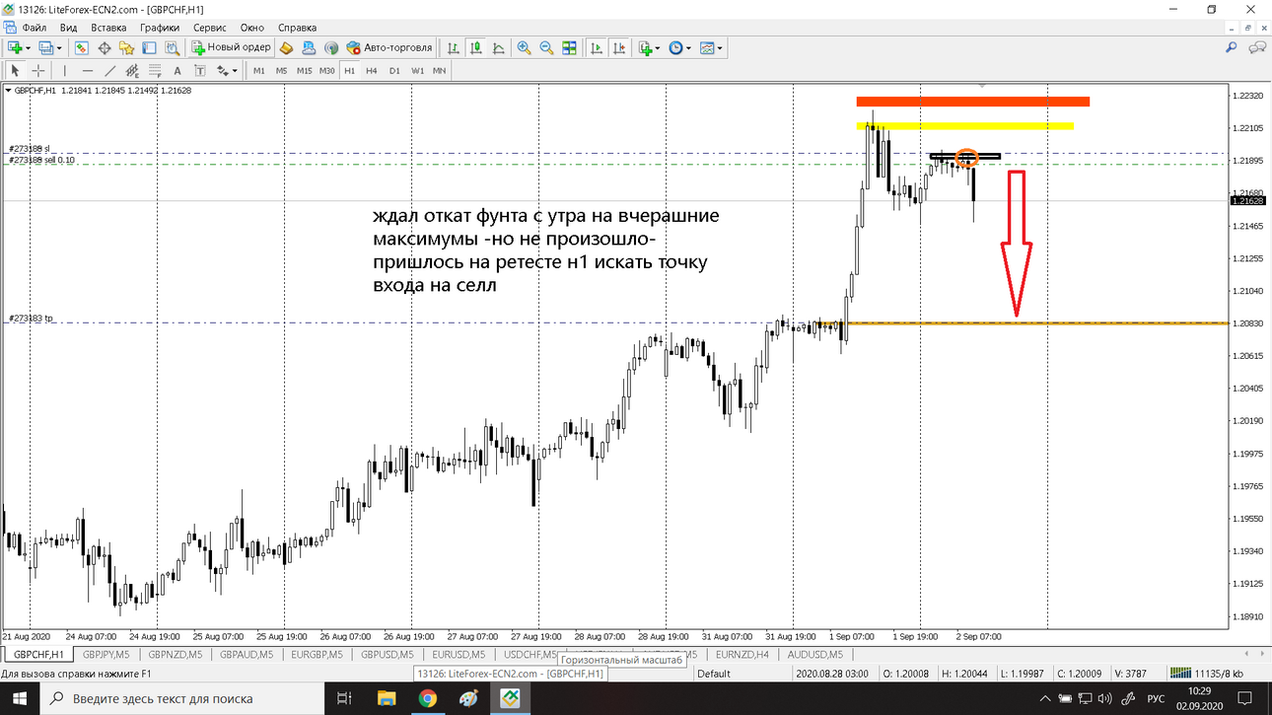
Task: Expand the arrows objects dropdown arrow
Action: [x=235, y=71]
